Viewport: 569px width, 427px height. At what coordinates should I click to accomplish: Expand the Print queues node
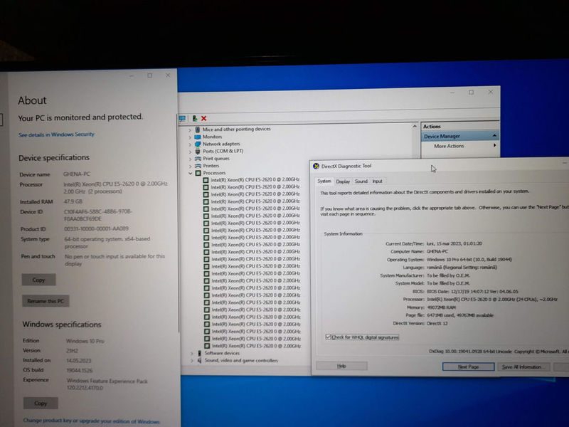click(190, 159)
